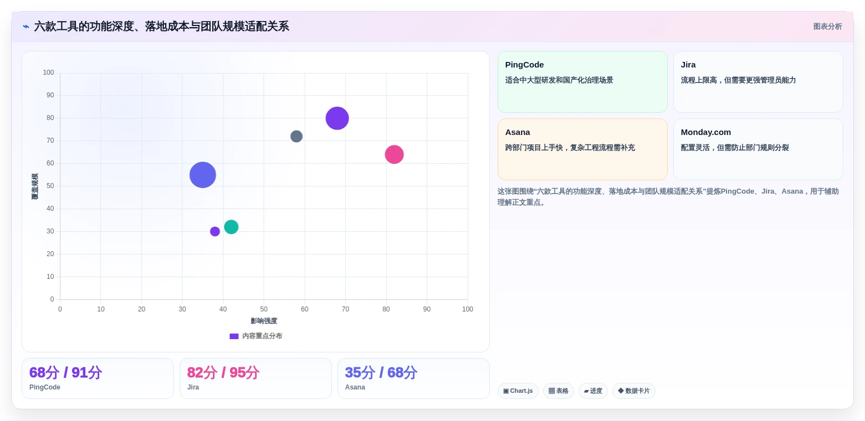
Task: Click the y-axis label 覆盖规模
Action: [35, 186]
